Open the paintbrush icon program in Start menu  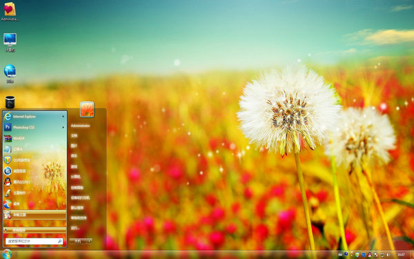34,193
